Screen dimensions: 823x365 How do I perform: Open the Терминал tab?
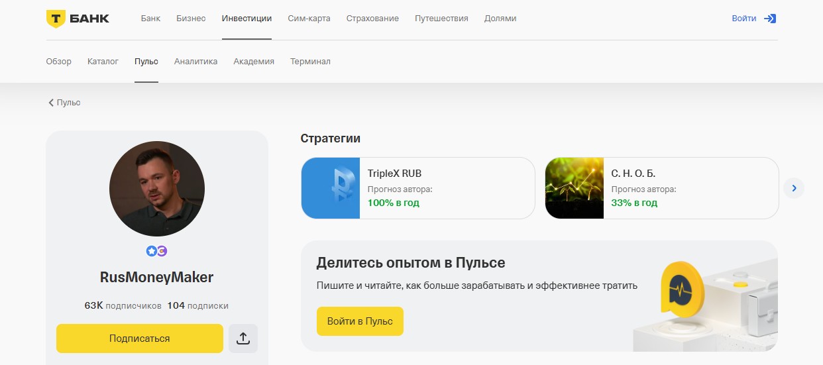[x=310, y=62]
